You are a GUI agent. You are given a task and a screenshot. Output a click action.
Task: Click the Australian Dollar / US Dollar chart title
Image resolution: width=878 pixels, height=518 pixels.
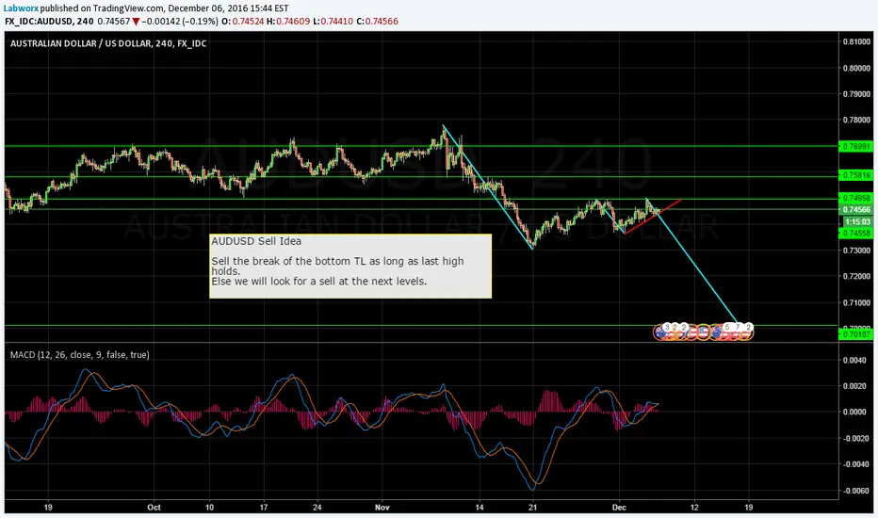click(108, 43)
